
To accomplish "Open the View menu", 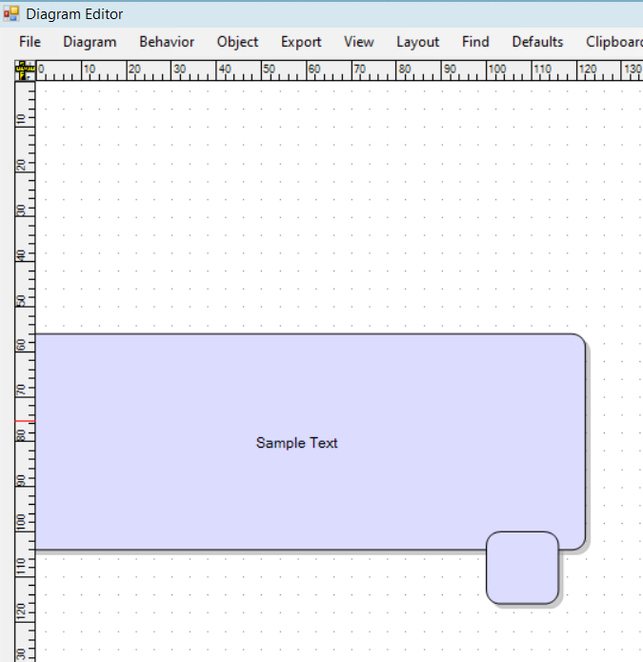I will [359, 42].
